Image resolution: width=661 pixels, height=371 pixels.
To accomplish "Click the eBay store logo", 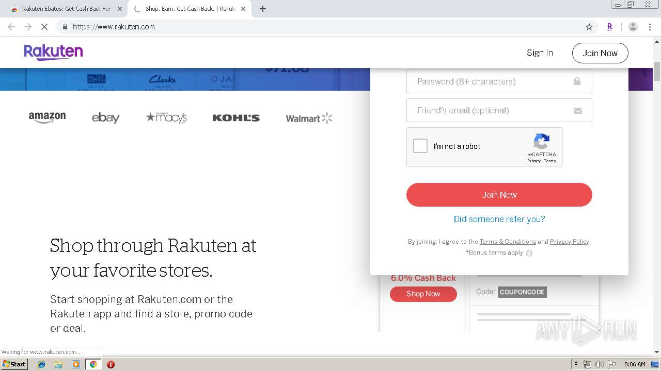I will (x=105, y=118).
